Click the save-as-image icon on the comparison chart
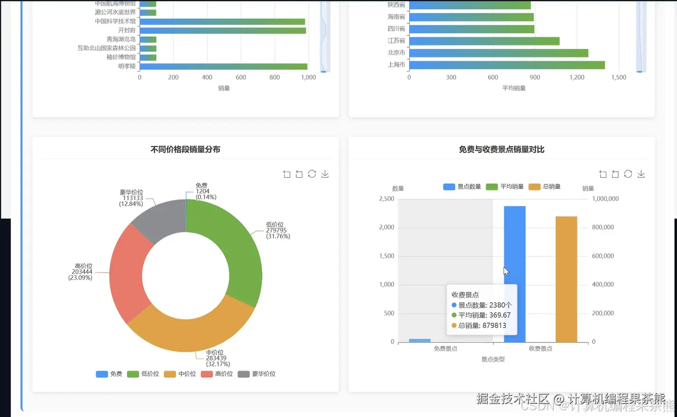 pos(641,174)
